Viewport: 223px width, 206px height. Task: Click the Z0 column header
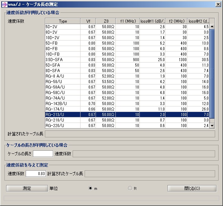tap(106, 21)
